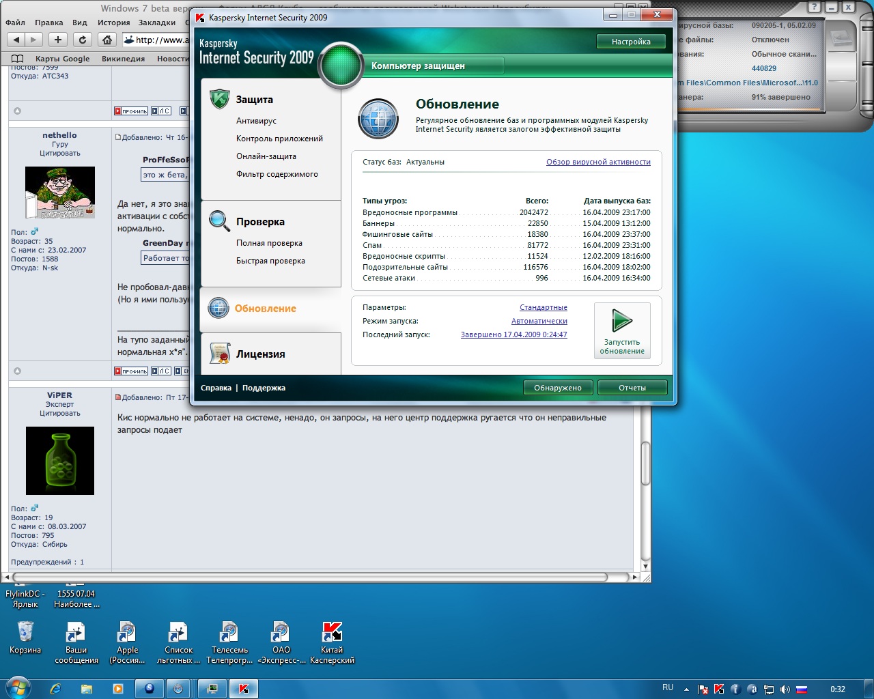Open the Apple (Россия) desktop shortcut
874x699 pixels.
[127, 642]
